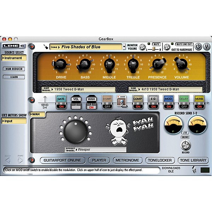Click the Line 6 logo
The width and height of the screenshot is (212, 212).
pyautogui.click(x=13, y=46)
